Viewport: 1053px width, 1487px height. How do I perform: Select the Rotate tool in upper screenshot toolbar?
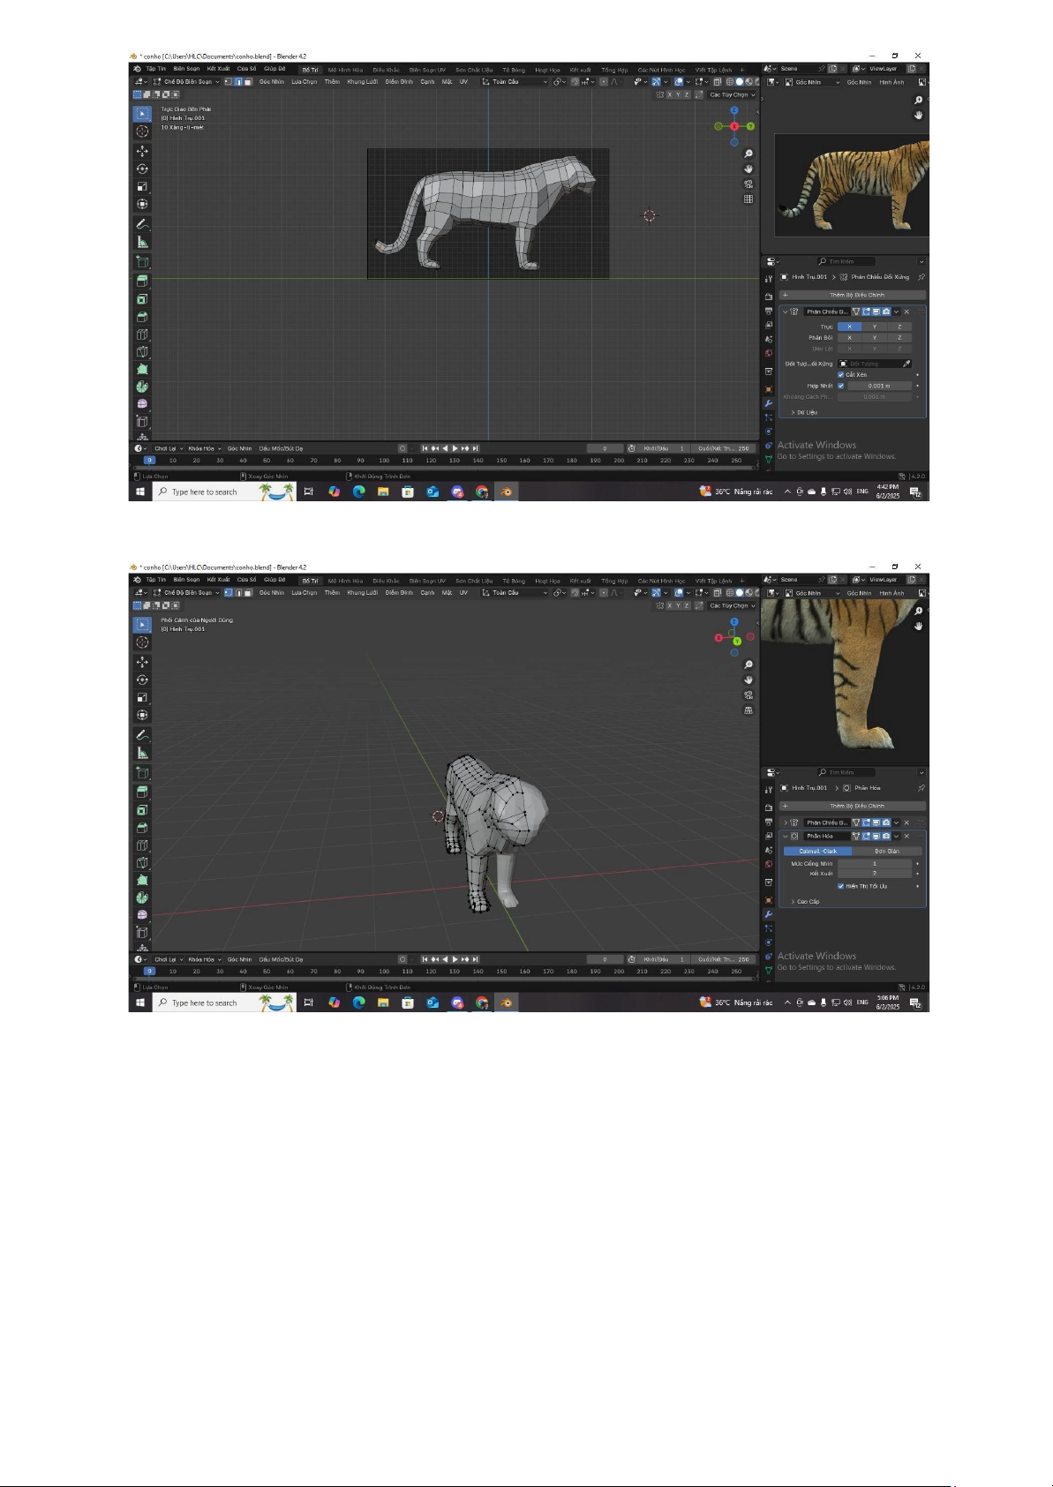(142, 169)
